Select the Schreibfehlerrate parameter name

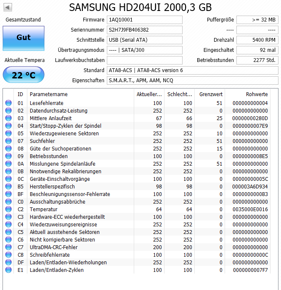(50, 255)
